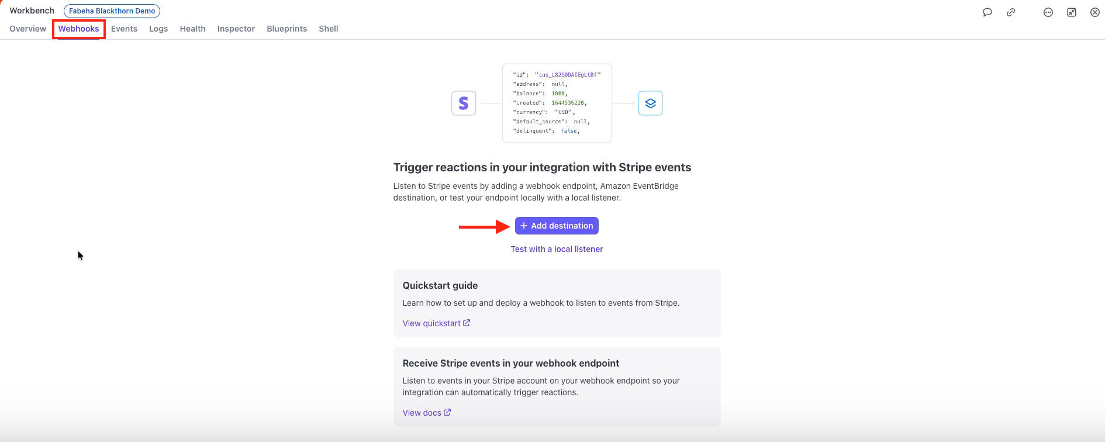Collapse Workbench with the shrink-arrows icon
1105x442 pixels.
coord(1072,12)
